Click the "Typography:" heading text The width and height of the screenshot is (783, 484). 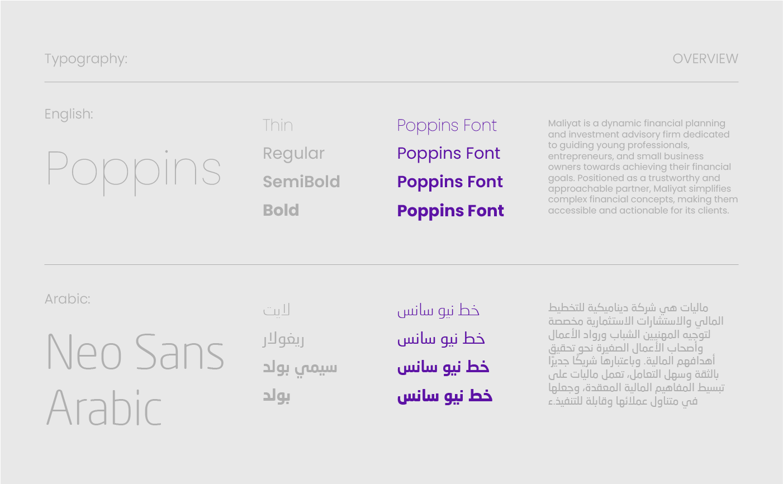pos(86,59)
